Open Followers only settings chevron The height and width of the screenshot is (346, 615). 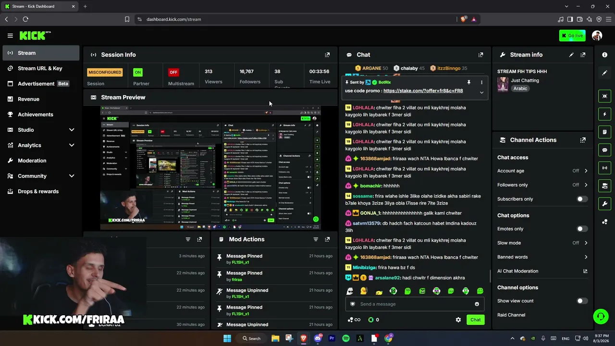click(586, 185)
